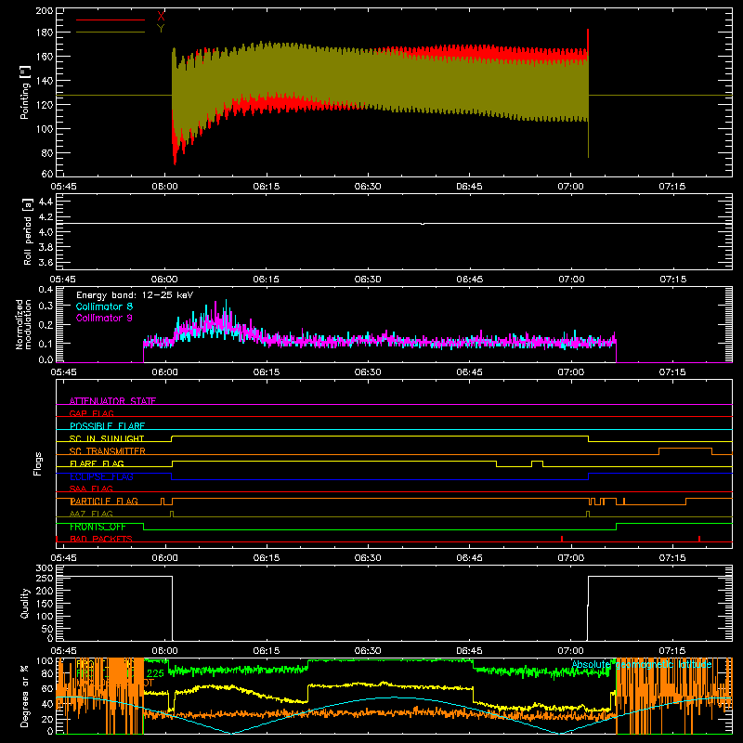The width and height of the screenshot is (743, 743).
Task: Select the PARTICLE_FLAG label
Action: [104, 501]
